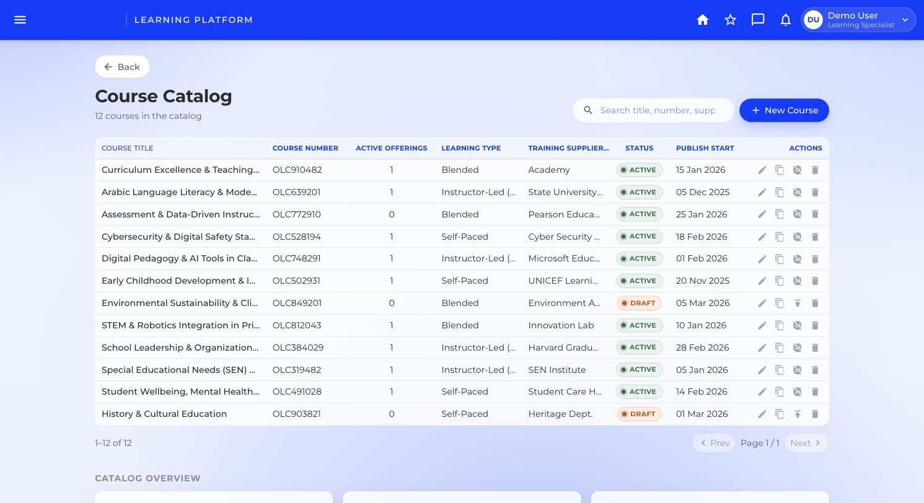Open the notifications bell
This screenshot has width=924, height=503.
pyautogui.click(x=786, y=20)
